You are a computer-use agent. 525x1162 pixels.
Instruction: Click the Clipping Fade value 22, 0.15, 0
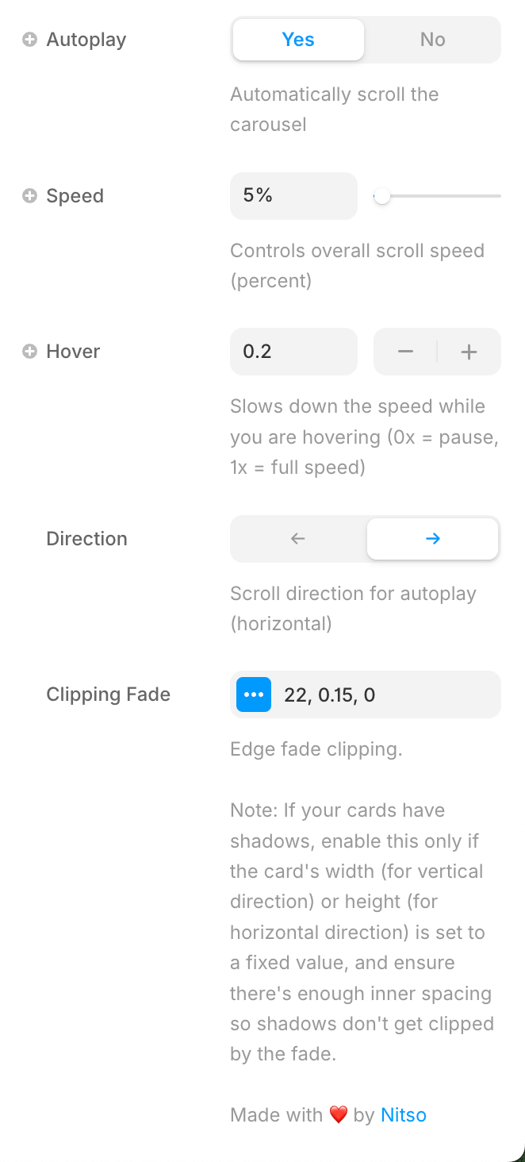pyautogui.click(x=330, y=695)
